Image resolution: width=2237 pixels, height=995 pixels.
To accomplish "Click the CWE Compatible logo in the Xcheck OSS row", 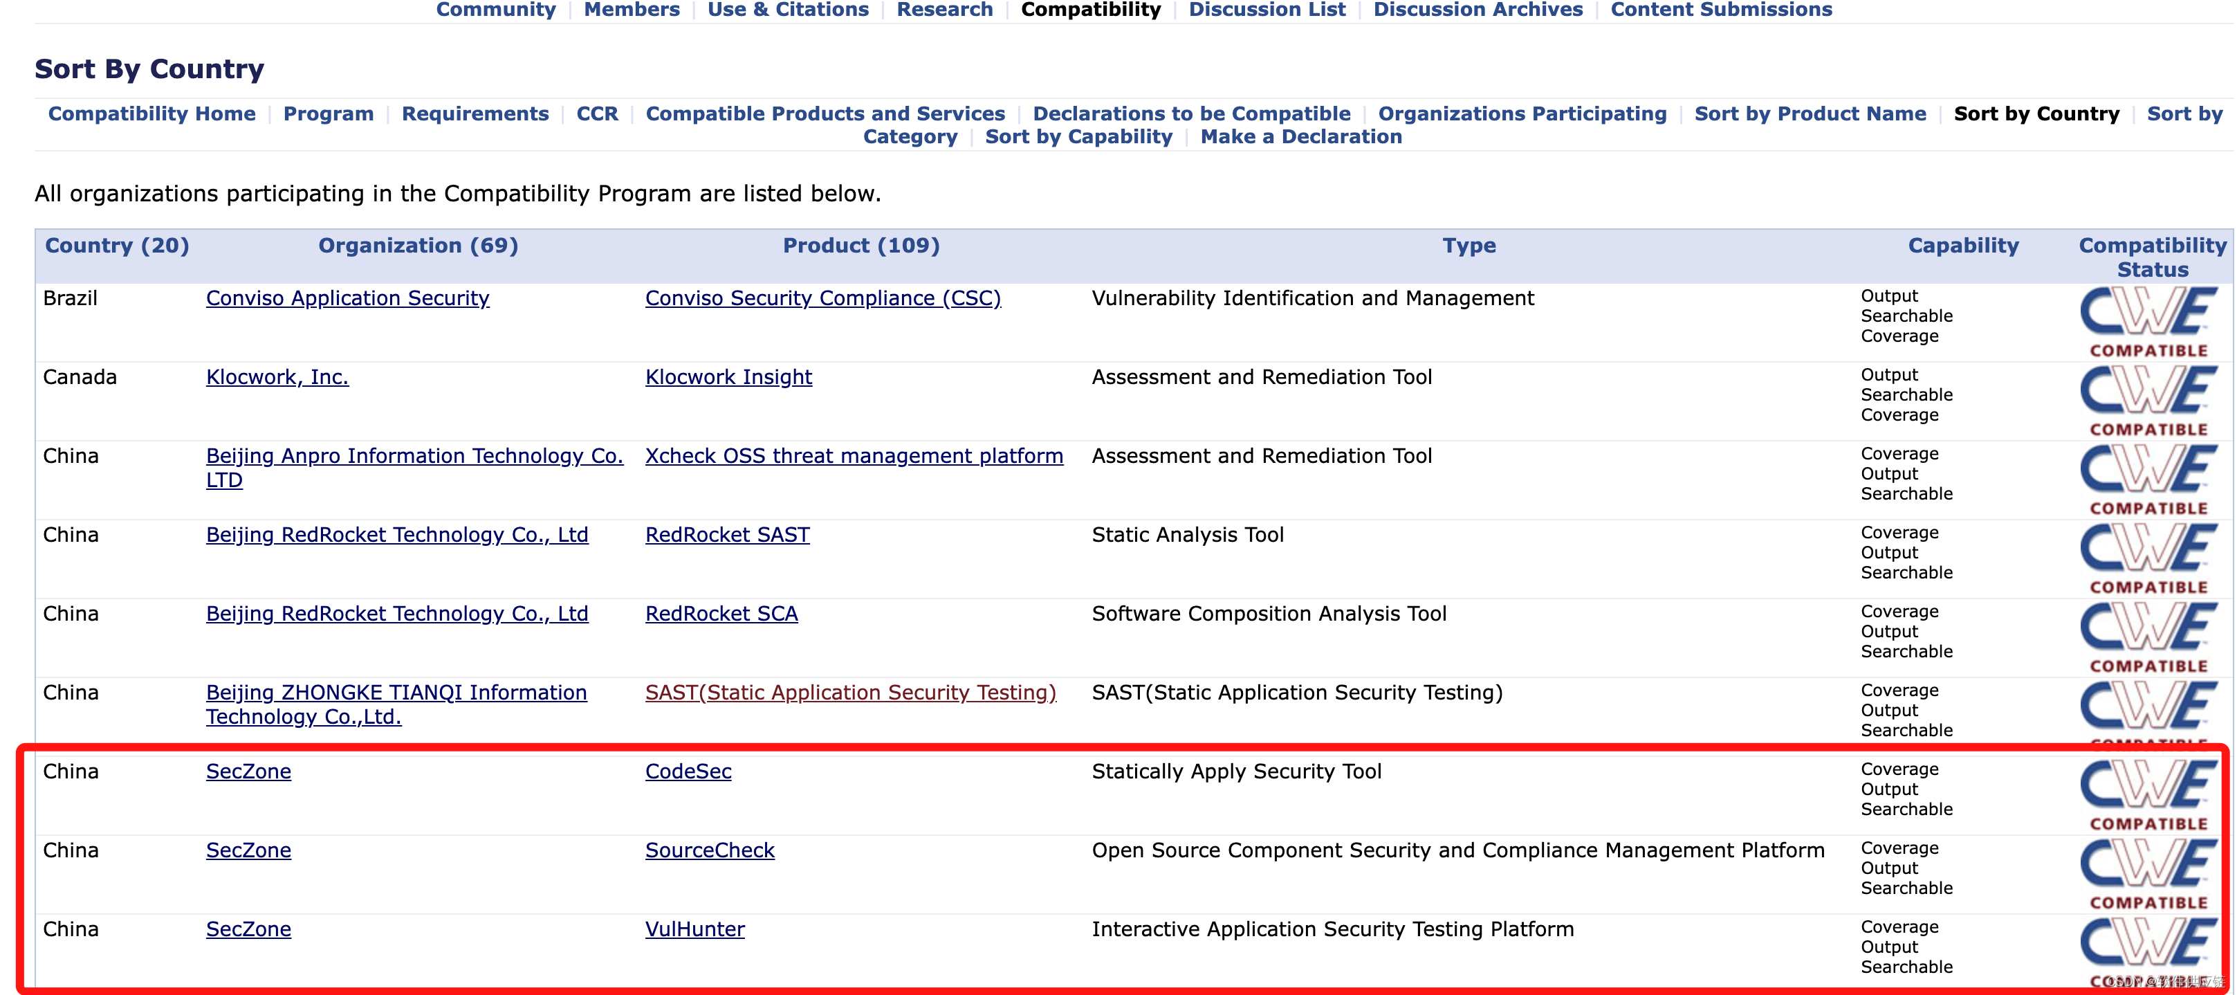I will point(2148,481).
